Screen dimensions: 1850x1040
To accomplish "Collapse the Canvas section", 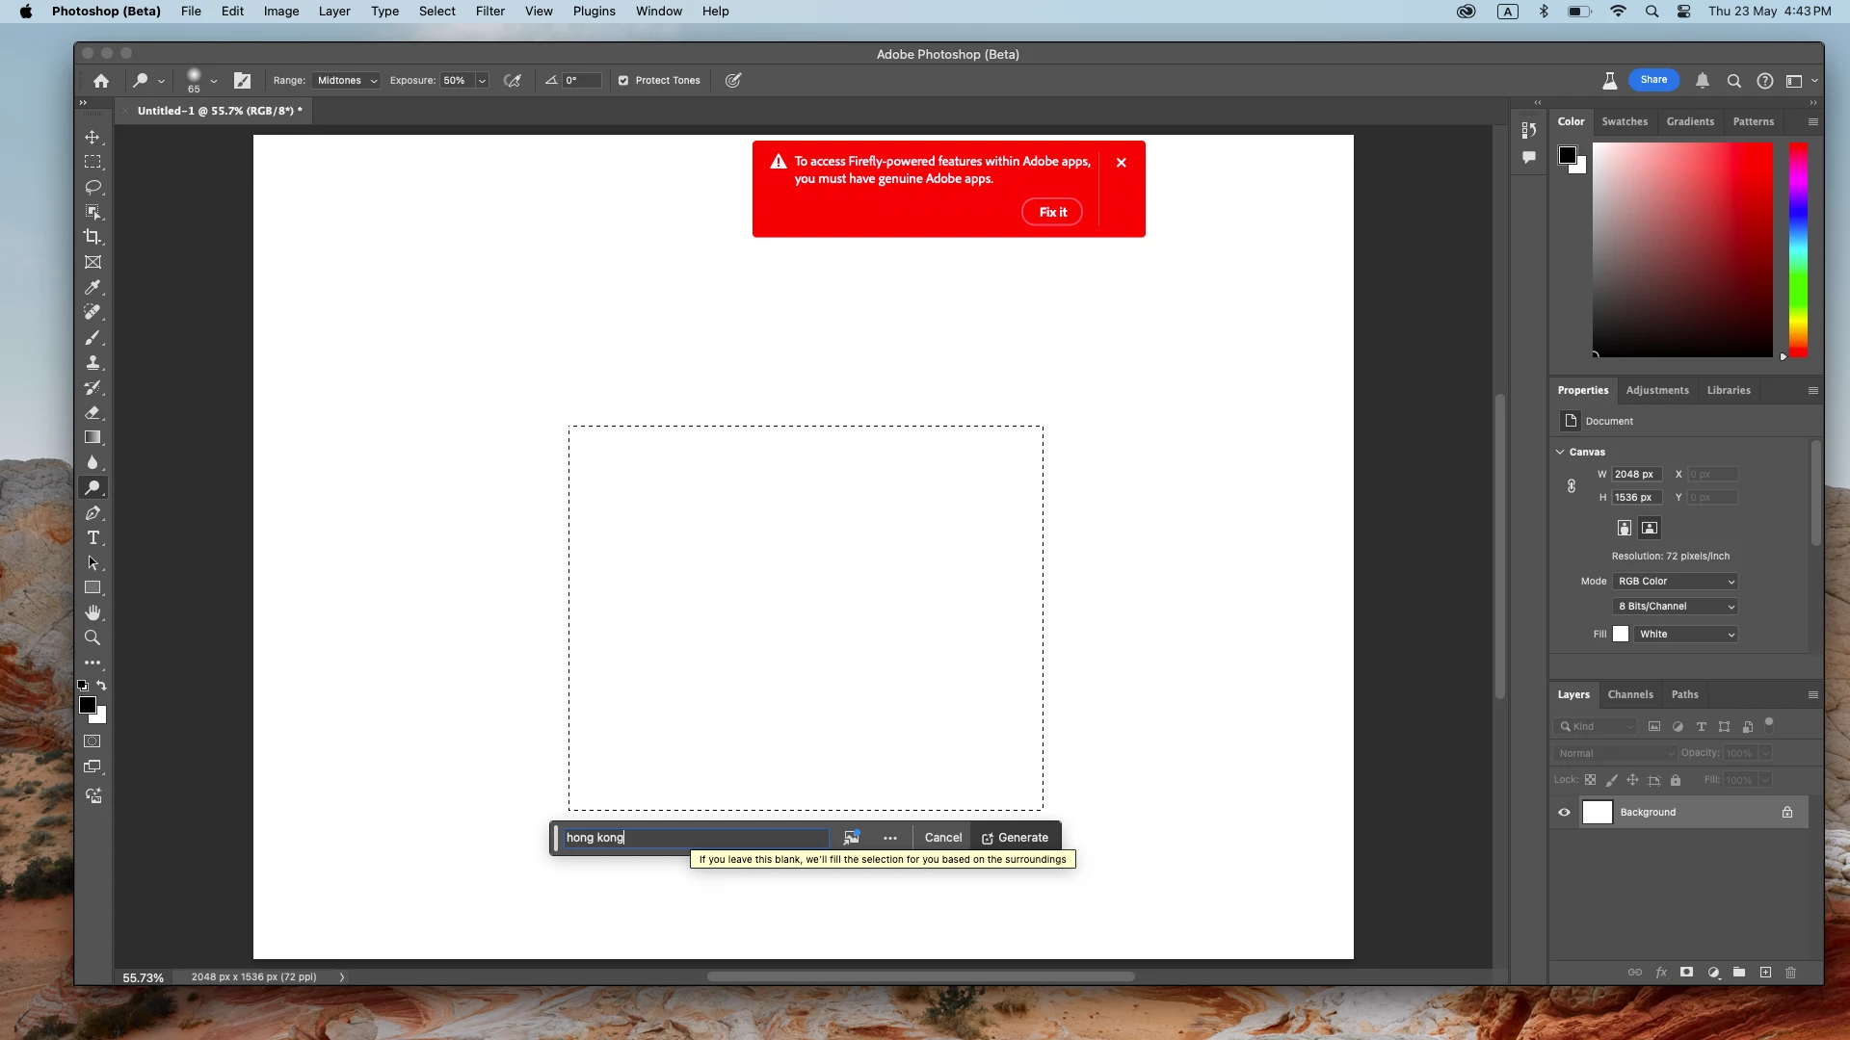I will pos(1560,452).
